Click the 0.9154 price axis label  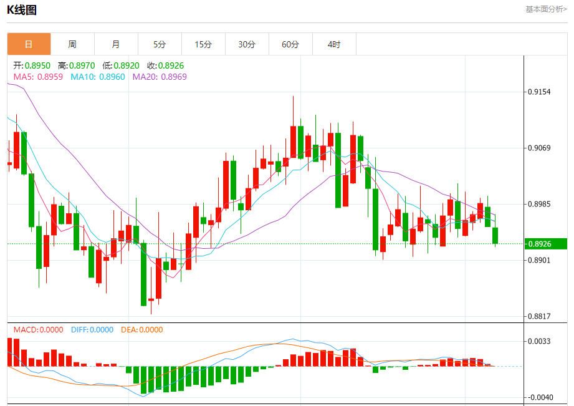coord(539,92)
